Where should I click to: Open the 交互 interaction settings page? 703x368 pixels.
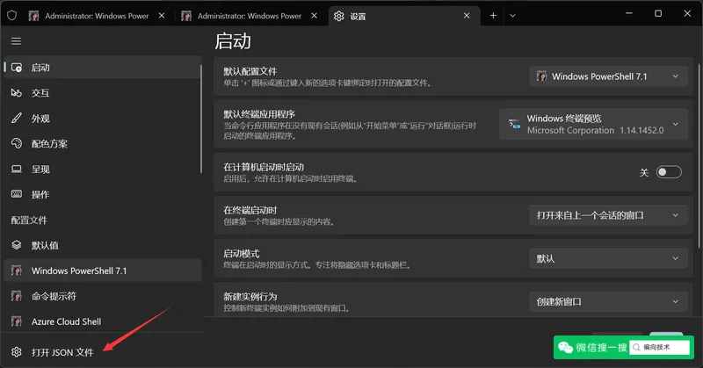(103, 93)
